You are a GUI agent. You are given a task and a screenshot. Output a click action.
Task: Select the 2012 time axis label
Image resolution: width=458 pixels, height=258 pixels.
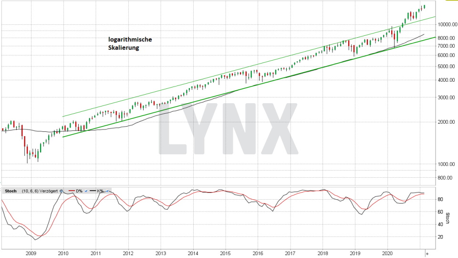128,253
